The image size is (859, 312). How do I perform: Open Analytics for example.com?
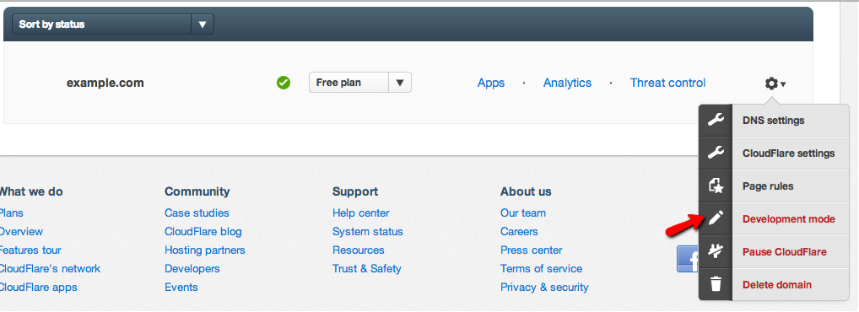click(567, 83)
